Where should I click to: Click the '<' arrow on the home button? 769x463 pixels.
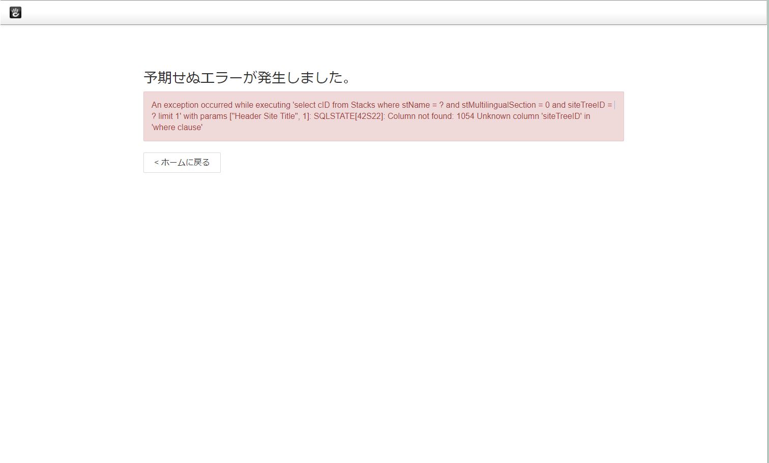click(x=156, y=163)
